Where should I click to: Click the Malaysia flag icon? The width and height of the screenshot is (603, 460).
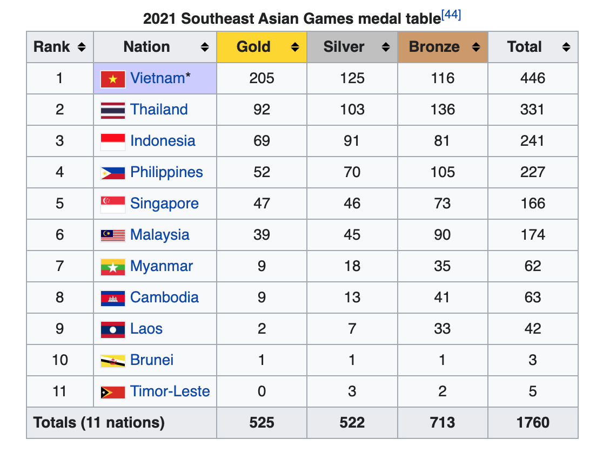tap(113, 235)
